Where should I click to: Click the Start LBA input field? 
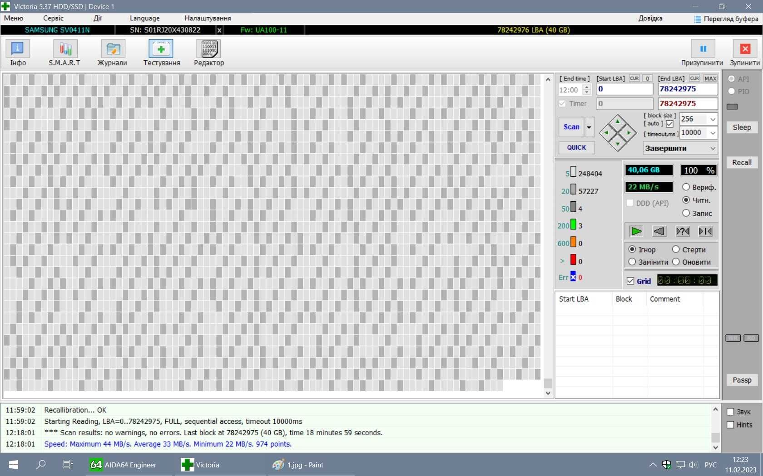click(624, 89)
